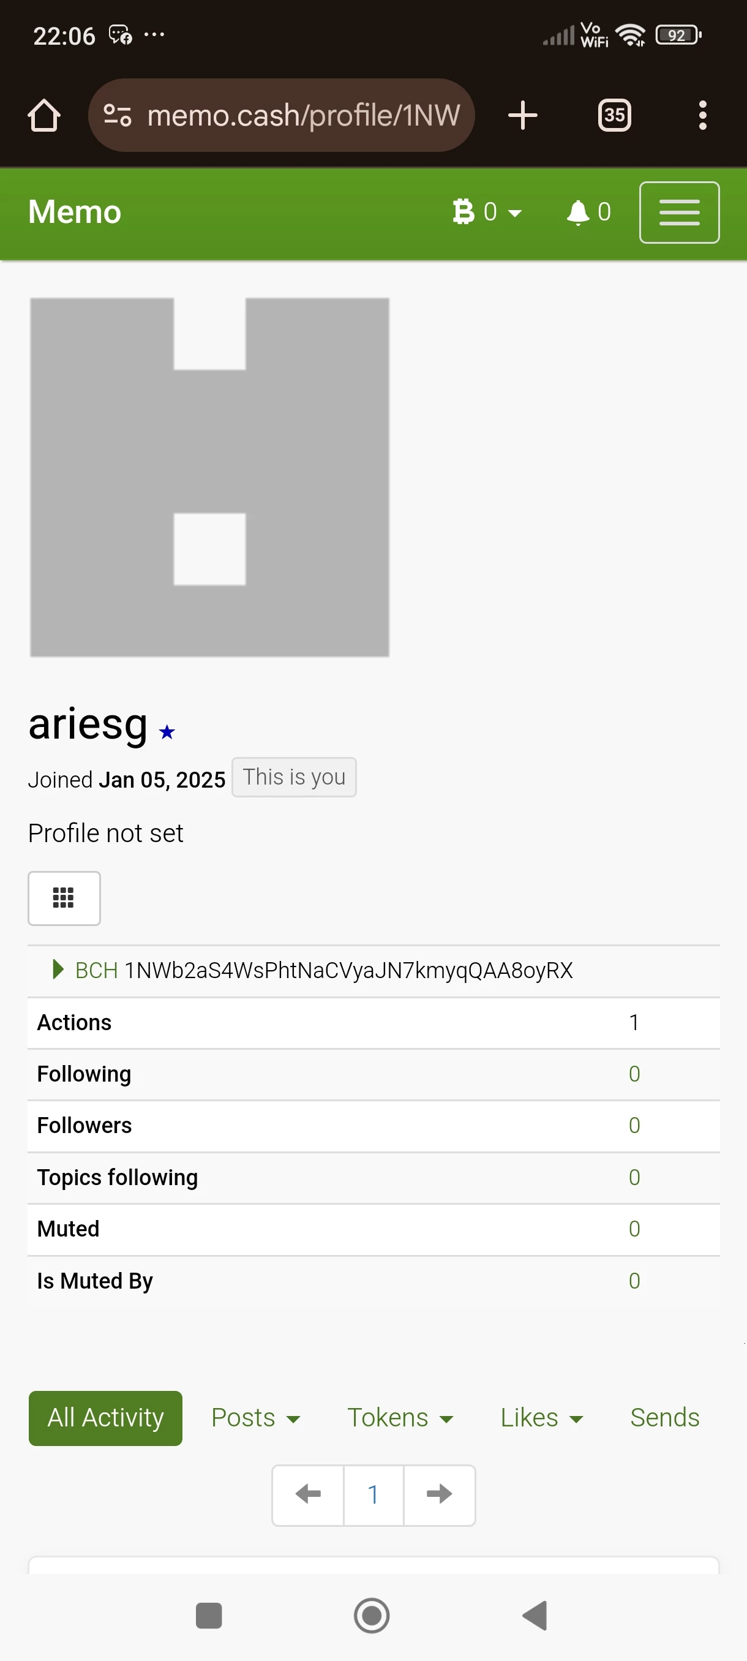Screen dimensions: 747x1661
Task: Open the notifications bell
Action: (588, 212)
